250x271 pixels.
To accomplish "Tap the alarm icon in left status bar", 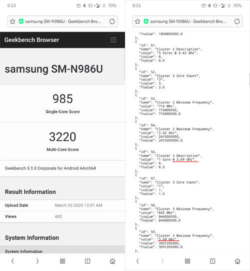I will pos(78,5).
